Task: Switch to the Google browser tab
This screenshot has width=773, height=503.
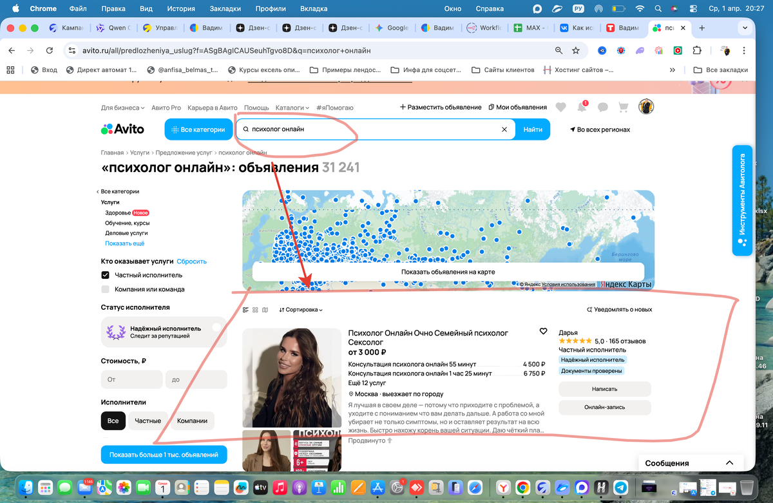Action: [x=392, y=28]
